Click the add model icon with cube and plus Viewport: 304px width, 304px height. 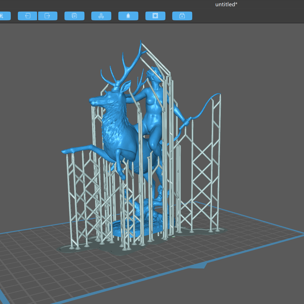click(2, 16)
